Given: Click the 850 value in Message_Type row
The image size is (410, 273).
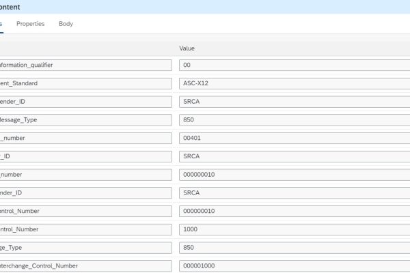Looking at the screenshot, I should click(x=294, y=120).
